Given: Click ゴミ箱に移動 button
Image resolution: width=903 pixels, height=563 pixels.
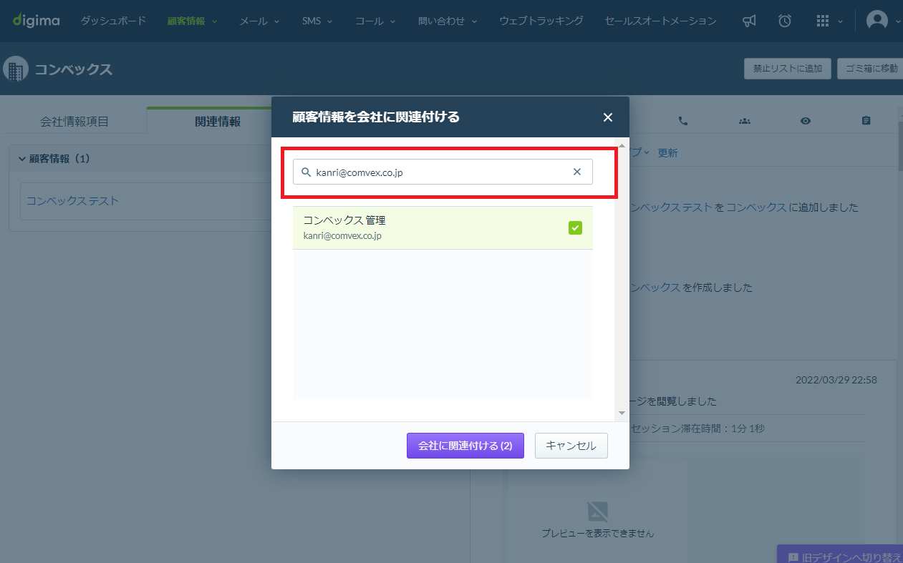Looking at the screenshot, I should (870, 69).
